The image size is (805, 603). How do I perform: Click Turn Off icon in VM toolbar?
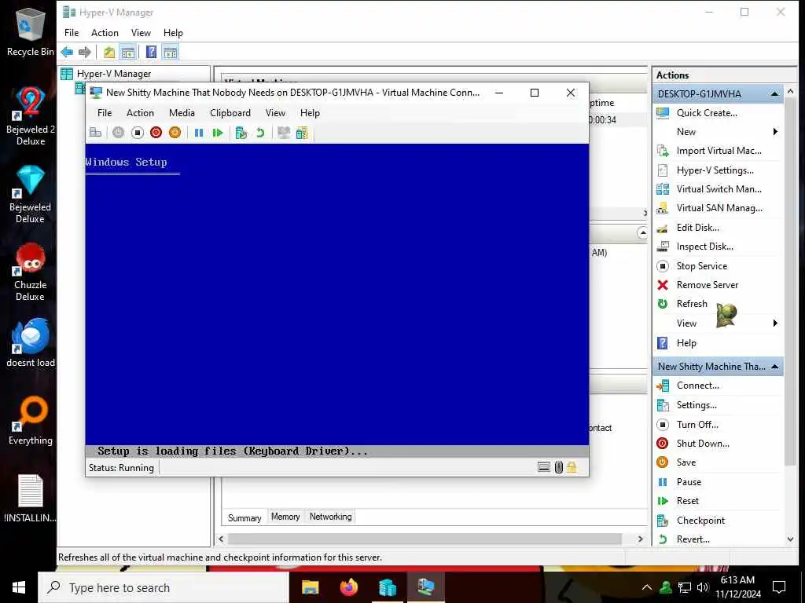pos(137,133)
